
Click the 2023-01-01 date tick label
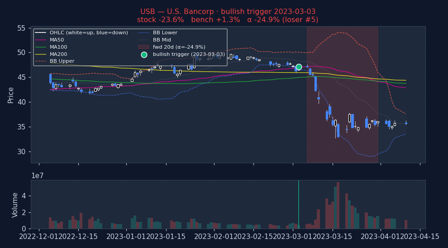[126, 236]
